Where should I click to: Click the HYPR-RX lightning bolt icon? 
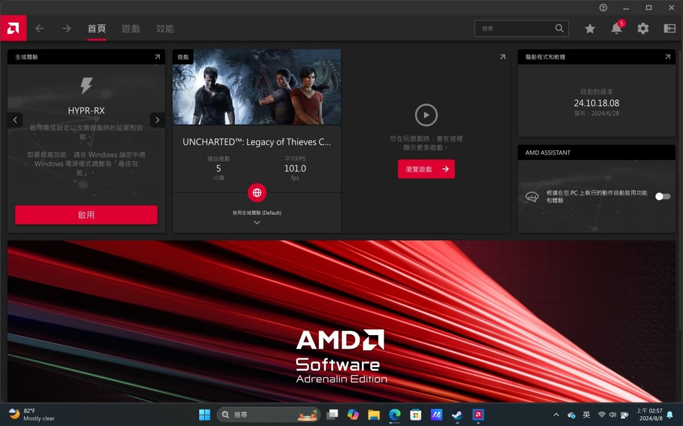pyautogui.click(x=87, y=86)
